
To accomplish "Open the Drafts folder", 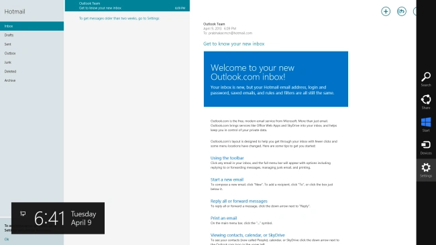I will pos(32,35).
